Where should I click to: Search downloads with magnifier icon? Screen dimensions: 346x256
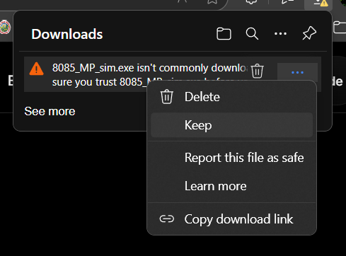point(252,34)
